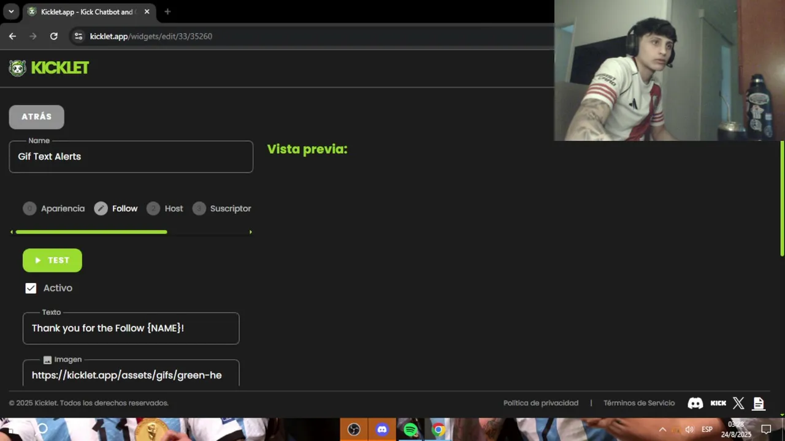Click the address bar URL

click(151, 36)
